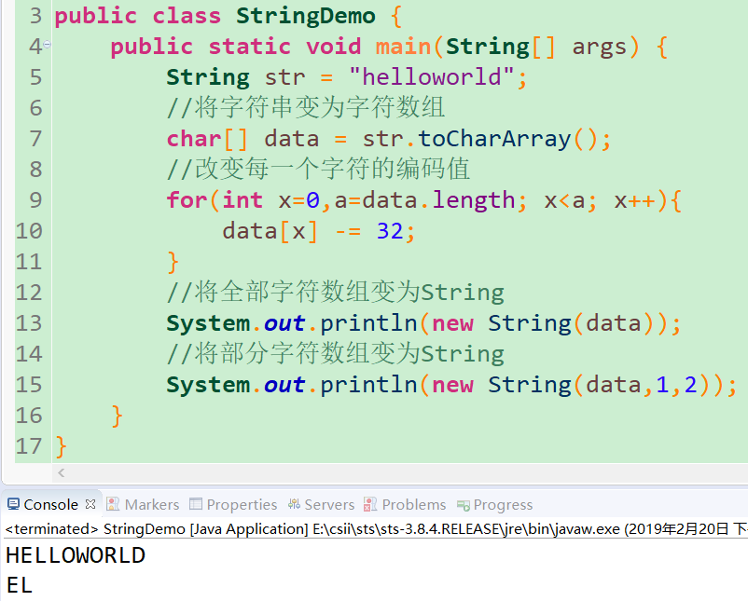This screenshot has width=748, height=601.
Task: Click the Console view icon on its tab
Action: [x=13, y=504]
